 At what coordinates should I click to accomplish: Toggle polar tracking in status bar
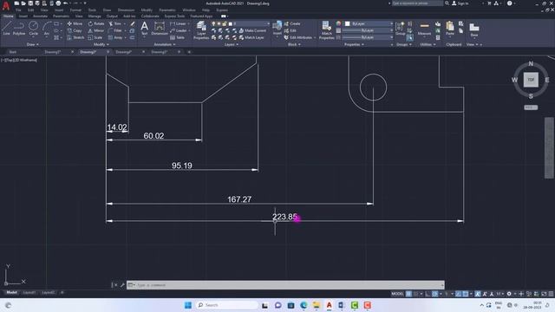[x=435, y=294]
